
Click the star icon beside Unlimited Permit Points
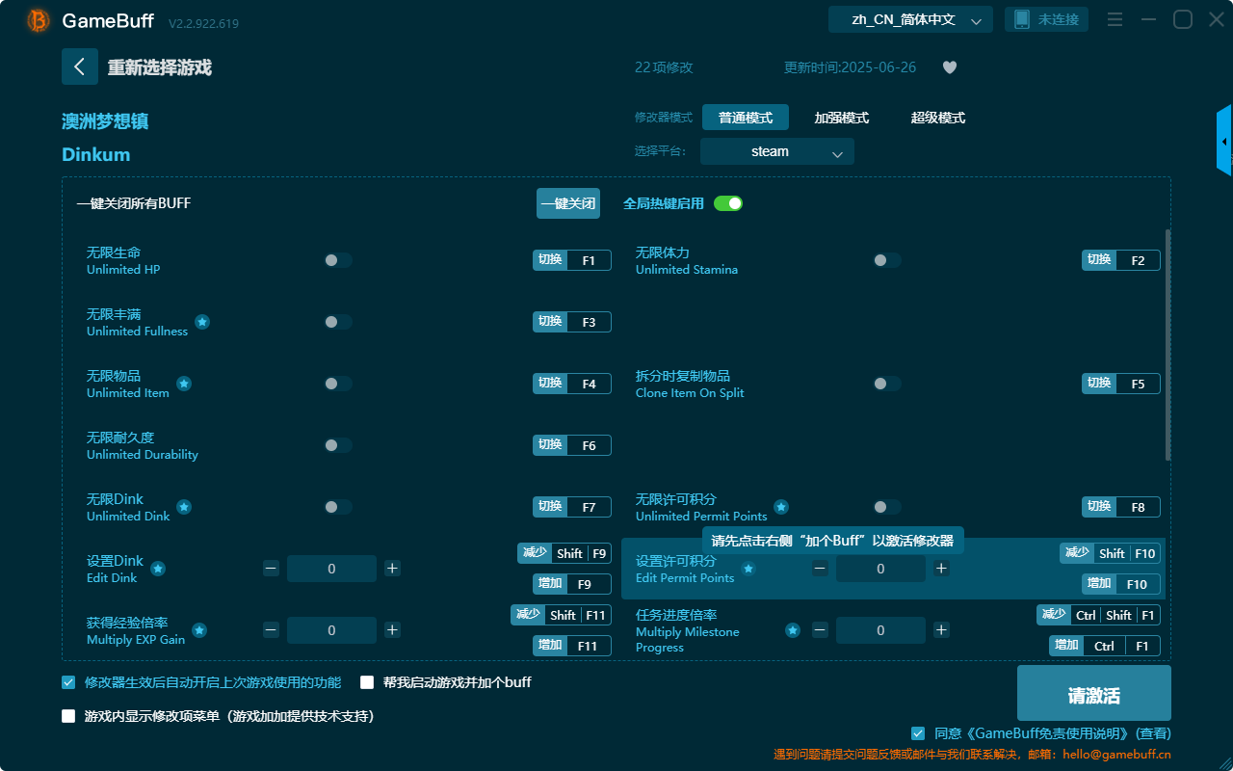click(781, 507)
